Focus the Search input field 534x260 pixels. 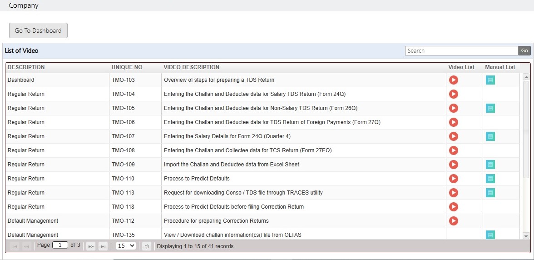[x=461, y=51]
